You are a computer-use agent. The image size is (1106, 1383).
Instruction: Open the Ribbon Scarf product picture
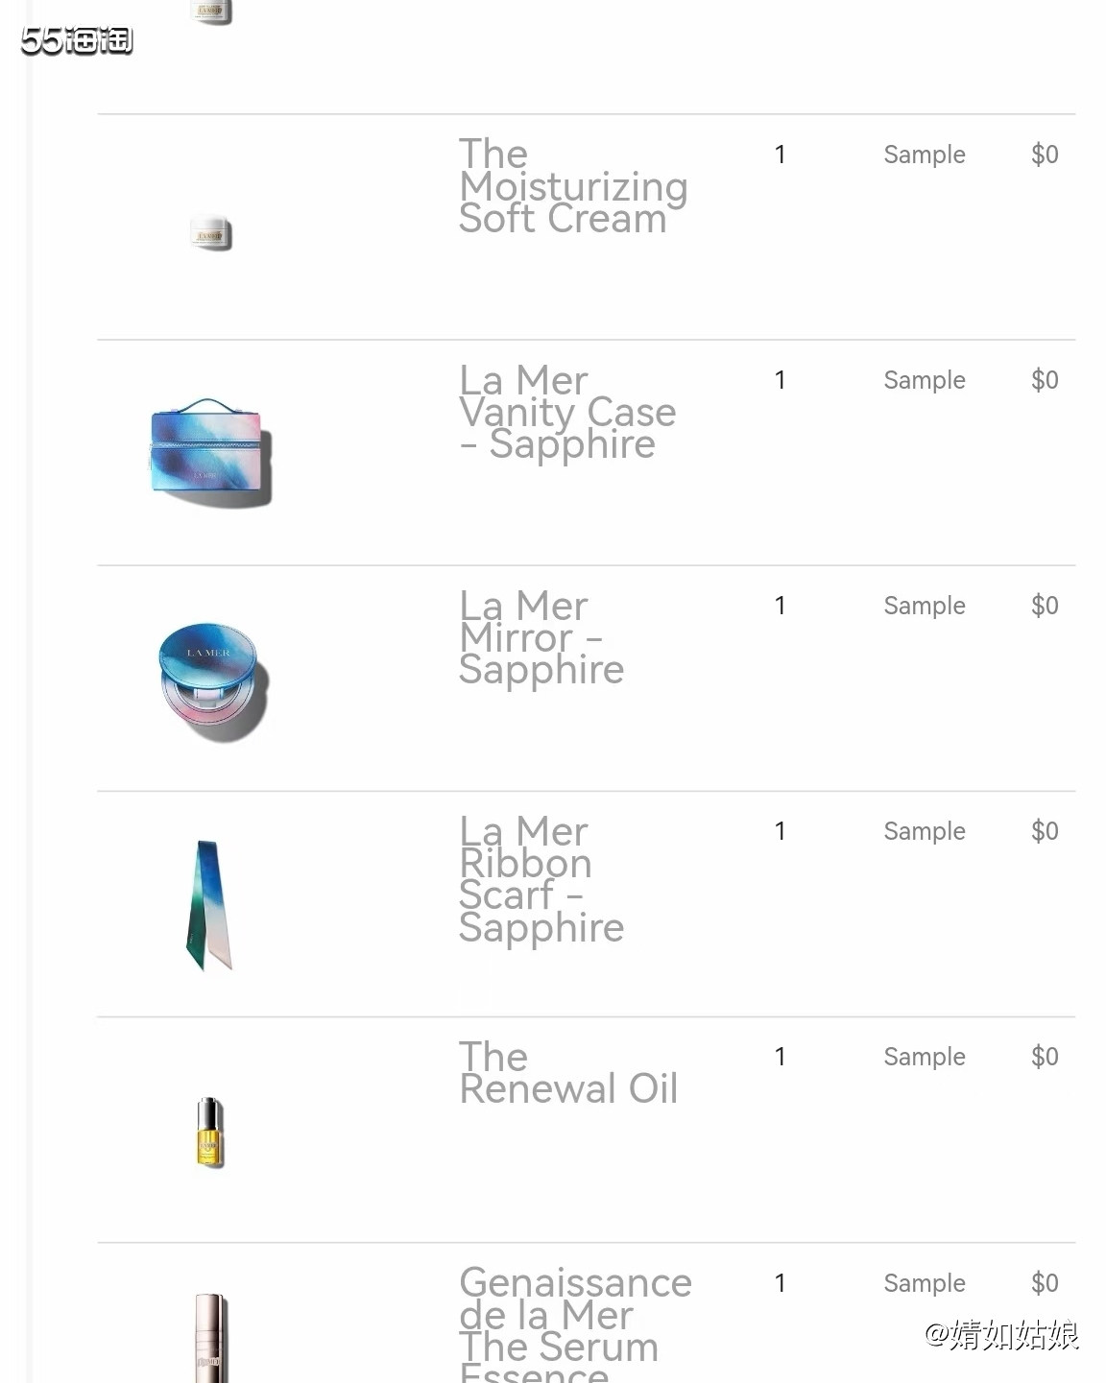coord(208,905)
